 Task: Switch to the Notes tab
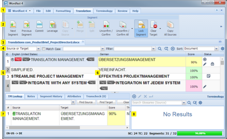coord(31,97)
